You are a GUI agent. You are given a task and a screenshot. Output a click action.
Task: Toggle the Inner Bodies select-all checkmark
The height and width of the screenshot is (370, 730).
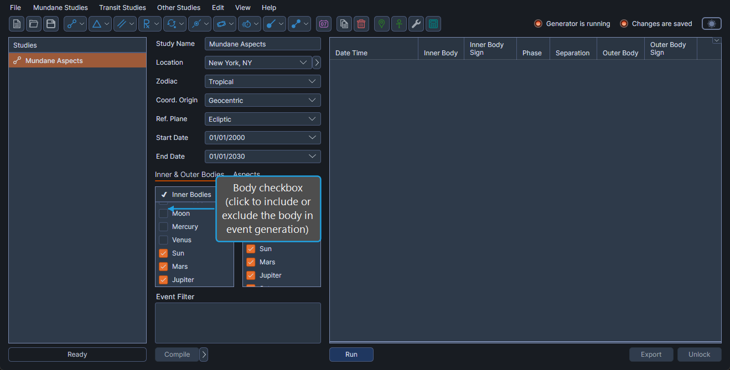tap(164, 195)
